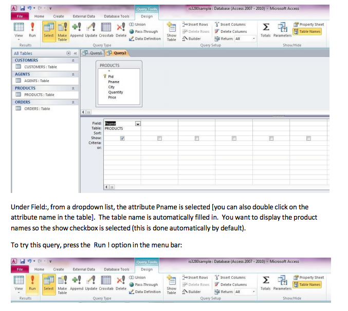Click the Undo icon in upper quick access toolbar

point(29,8)
